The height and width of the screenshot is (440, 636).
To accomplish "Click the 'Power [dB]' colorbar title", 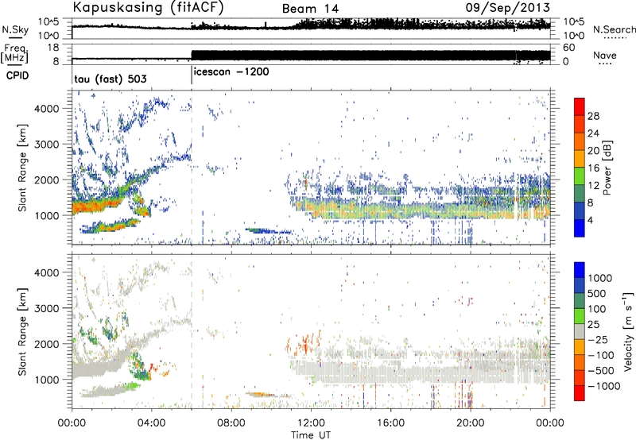I will tap(607, 168).
